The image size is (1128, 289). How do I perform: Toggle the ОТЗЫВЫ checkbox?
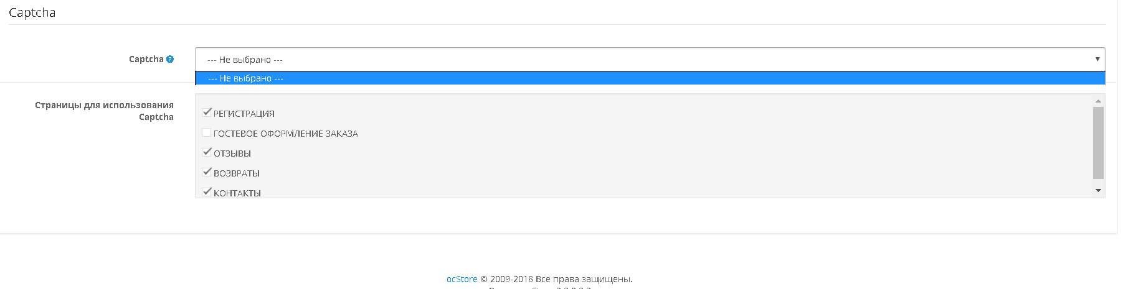click(207, 152)
